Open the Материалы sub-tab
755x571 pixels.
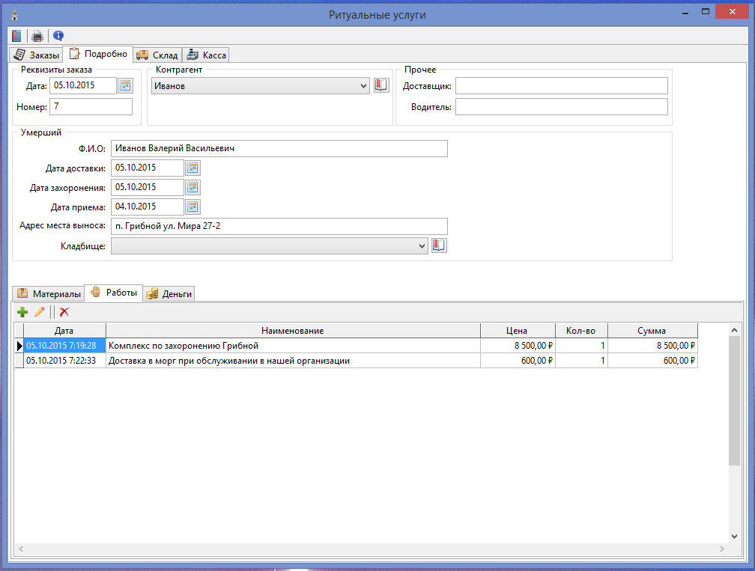[49, 293]
